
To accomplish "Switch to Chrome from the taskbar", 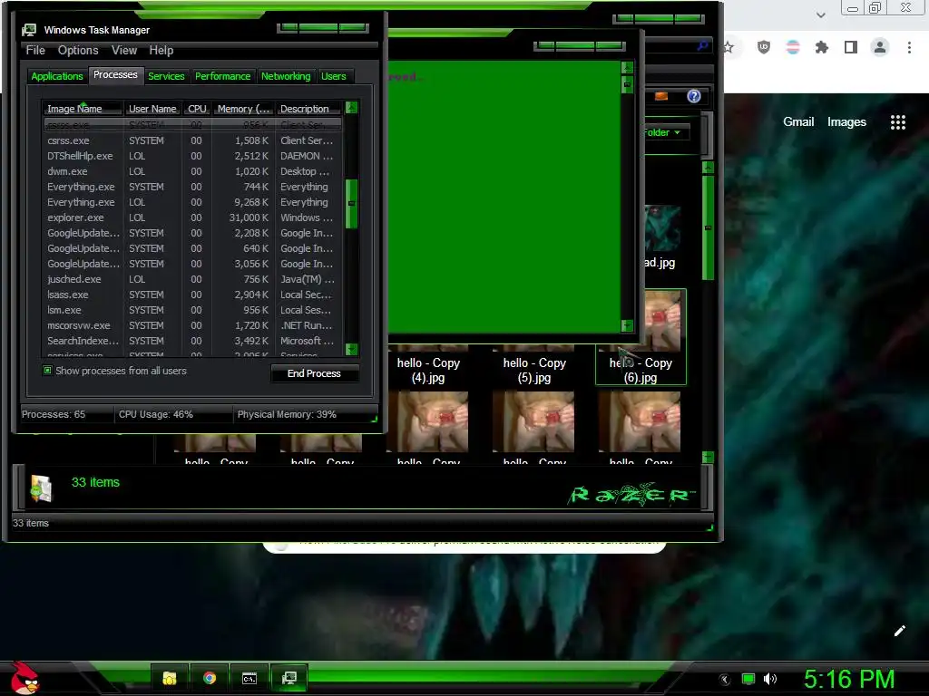I will click(x=210, y=678).
